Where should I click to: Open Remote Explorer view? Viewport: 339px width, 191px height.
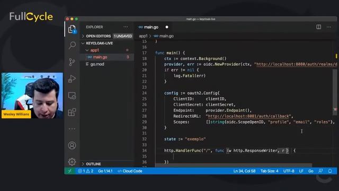(x=72, y=95)
